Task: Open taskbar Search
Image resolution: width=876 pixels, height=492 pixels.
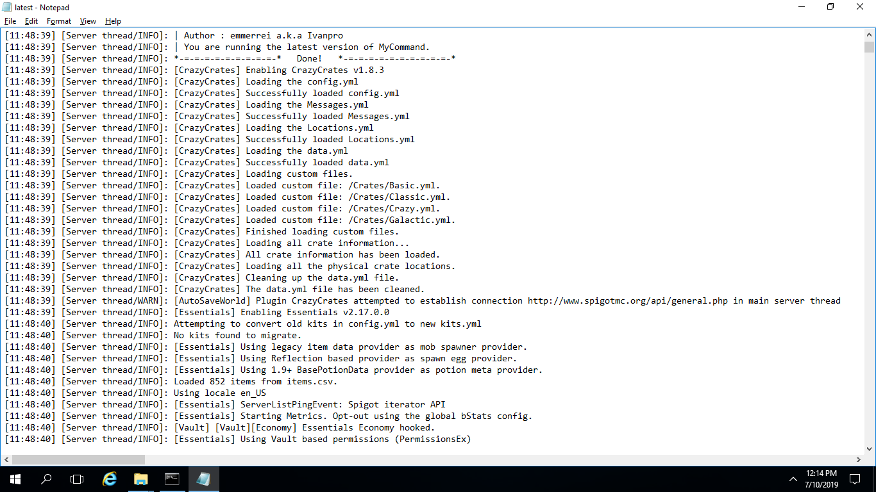Action: pyautogui.click(x=46, y=479)
